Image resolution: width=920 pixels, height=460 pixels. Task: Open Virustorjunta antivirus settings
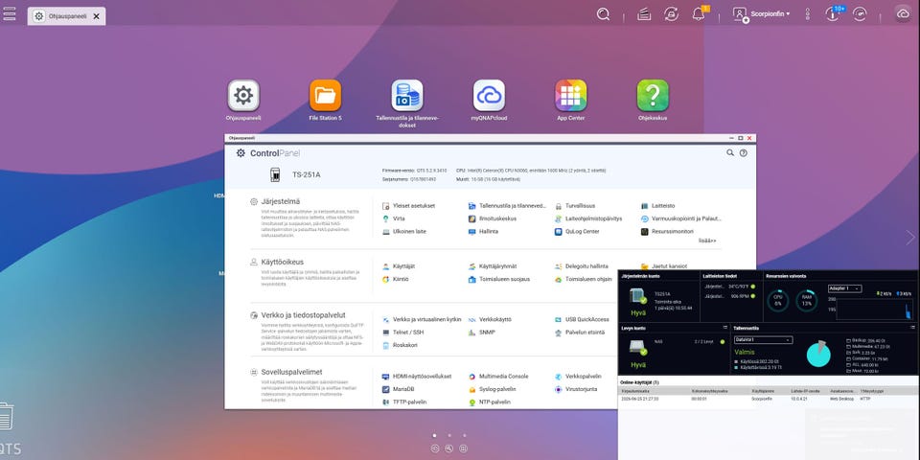[576, 389]
